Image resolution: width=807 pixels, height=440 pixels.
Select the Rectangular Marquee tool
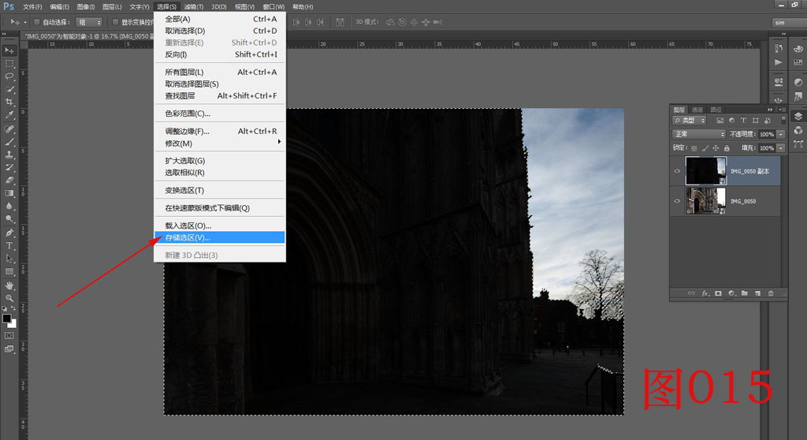click(9, 63)
